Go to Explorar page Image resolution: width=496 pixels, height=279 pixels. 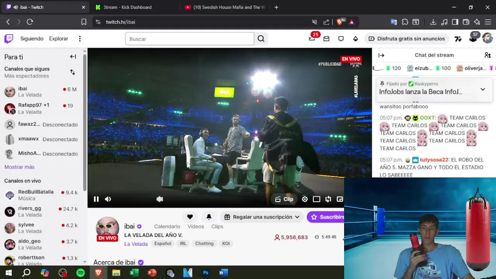pos(59,39)
